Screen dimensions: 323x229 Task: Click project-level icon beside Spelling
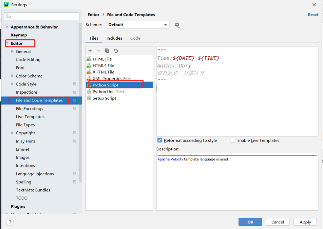click(75, 182)
